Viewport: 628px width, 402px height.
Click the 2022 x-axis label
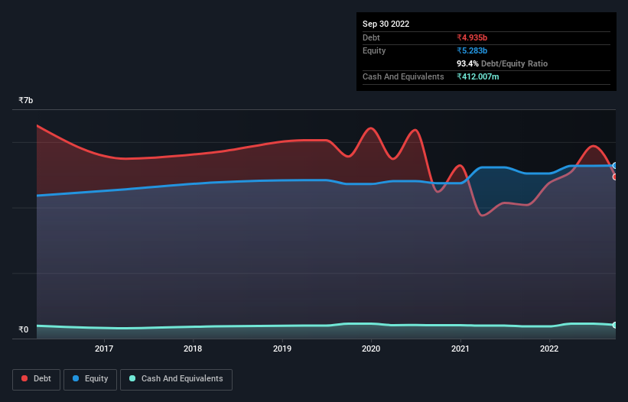click(x=549, y=349)
